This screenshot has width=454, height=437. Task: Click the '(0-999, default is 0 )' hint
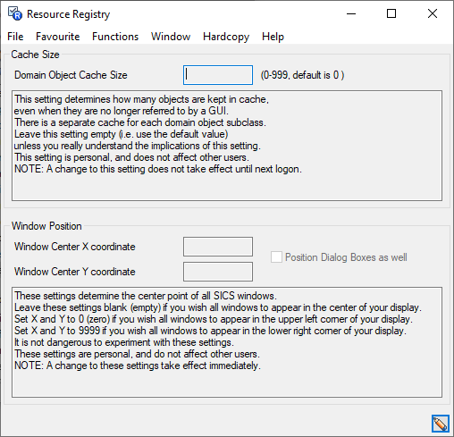(302, 75)
